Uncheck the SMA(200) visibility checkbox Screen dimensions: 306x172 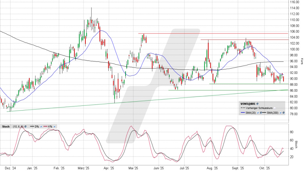pyautogui.click(x=280, y=113)
